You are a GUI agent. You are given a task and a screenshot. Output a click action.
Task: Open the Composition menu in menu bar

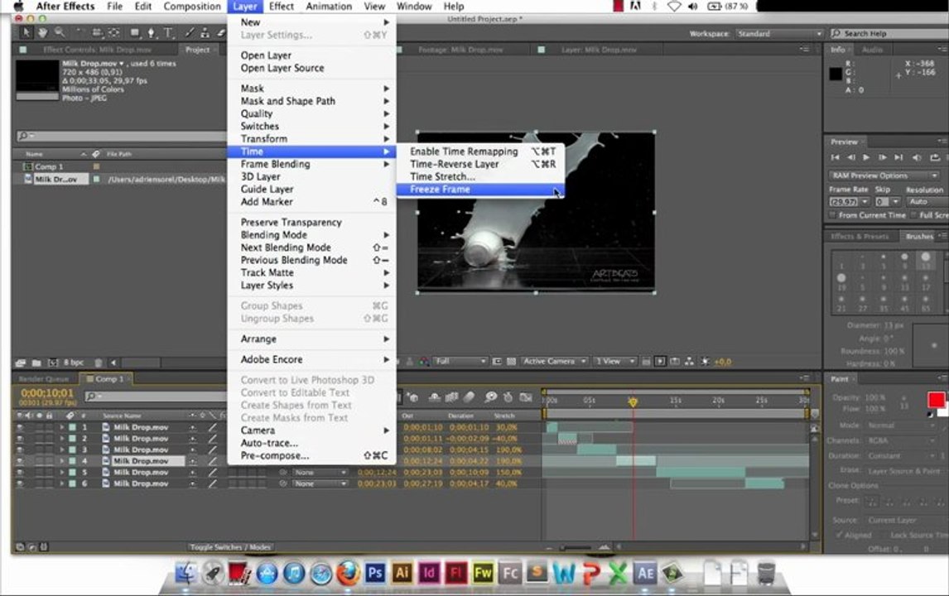click(192, 6)
